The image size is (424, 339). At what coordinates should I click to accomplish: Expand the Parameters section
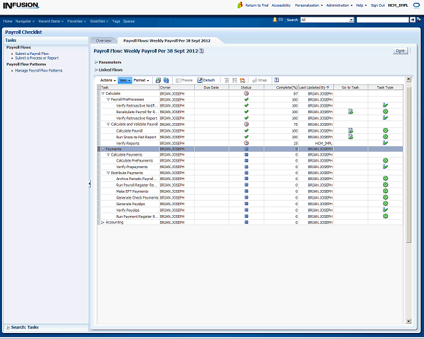[x=96, y=62]
